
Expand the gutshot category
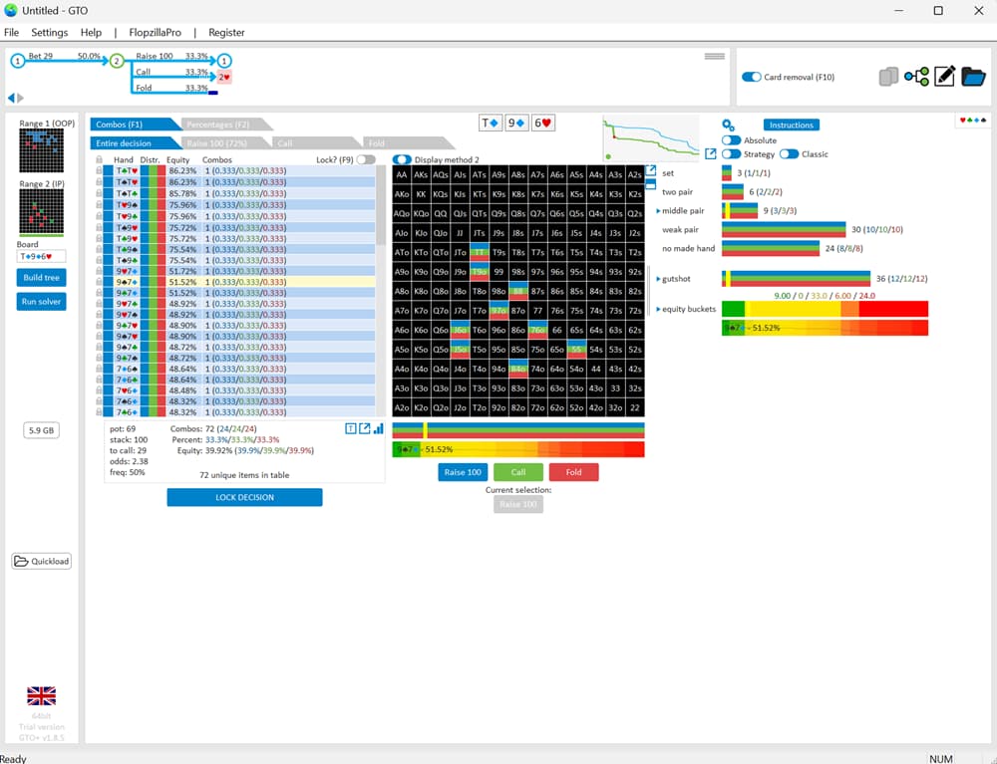[658, 279]
